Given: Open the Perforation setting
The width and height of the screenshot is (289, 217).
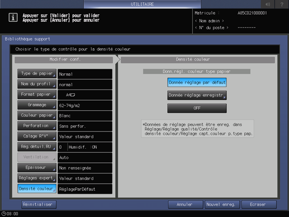Looking at the screenshot, I should (37, 126).
